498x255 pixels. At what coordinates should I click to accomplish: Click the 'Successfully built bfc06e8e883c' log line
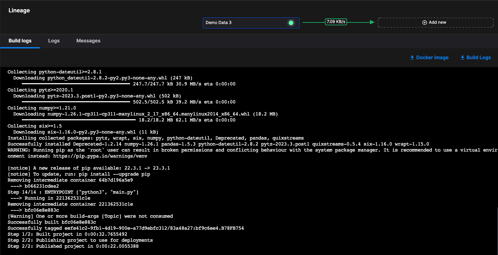point(52,222)
